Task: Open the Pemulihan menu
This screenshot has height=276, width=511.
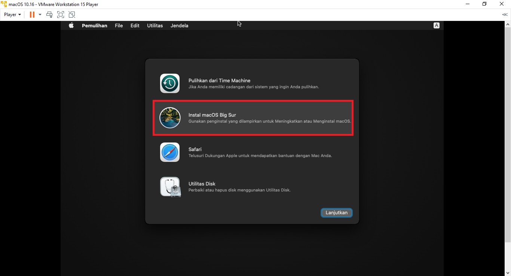Action: (x=95, y=25)
